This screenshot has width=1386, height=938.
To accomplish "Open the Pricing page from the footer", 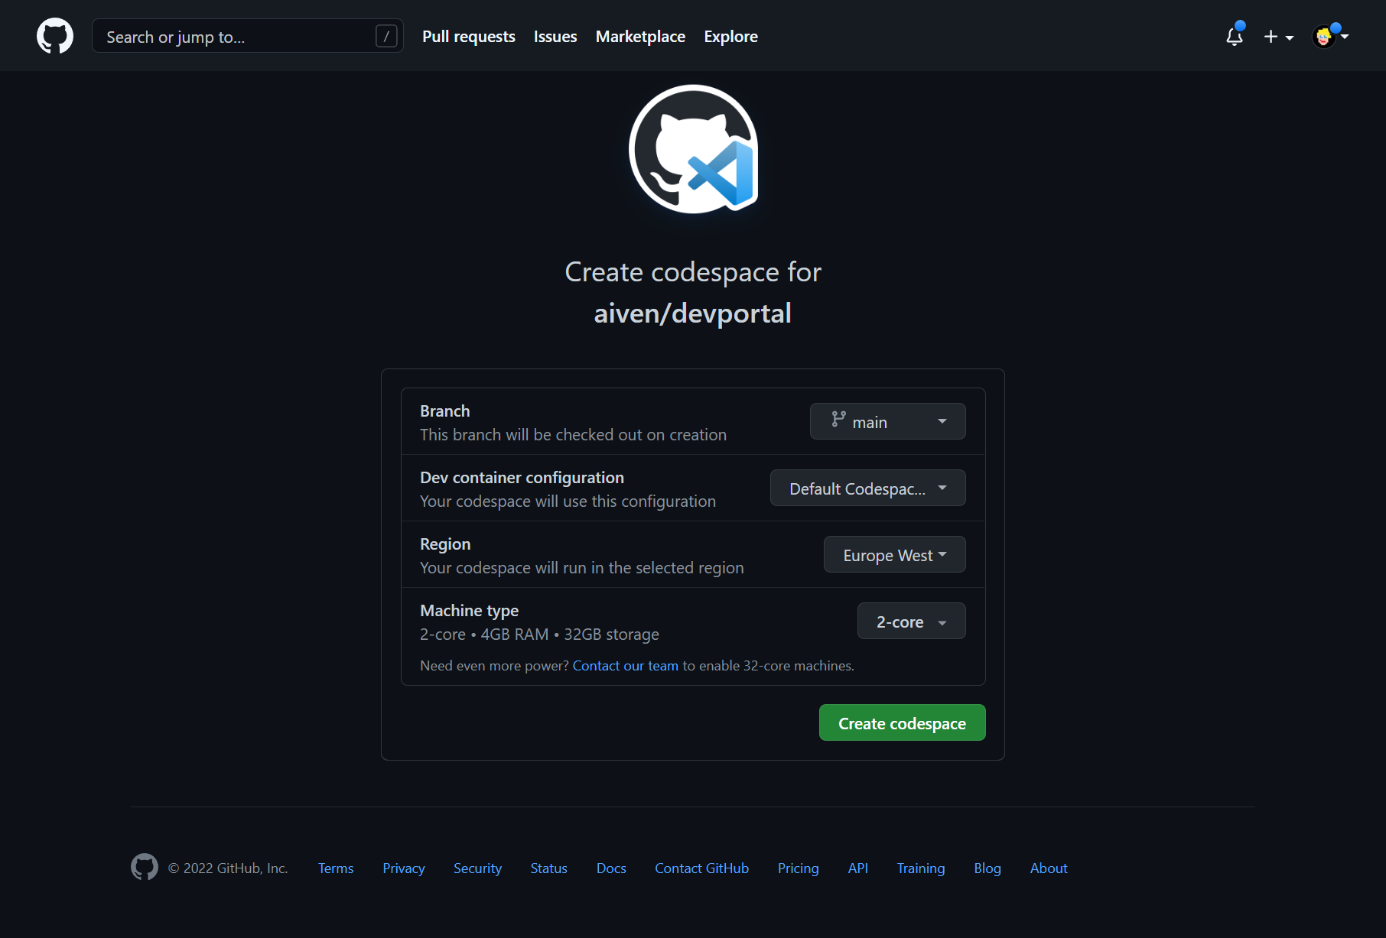I will click(798, 868).
